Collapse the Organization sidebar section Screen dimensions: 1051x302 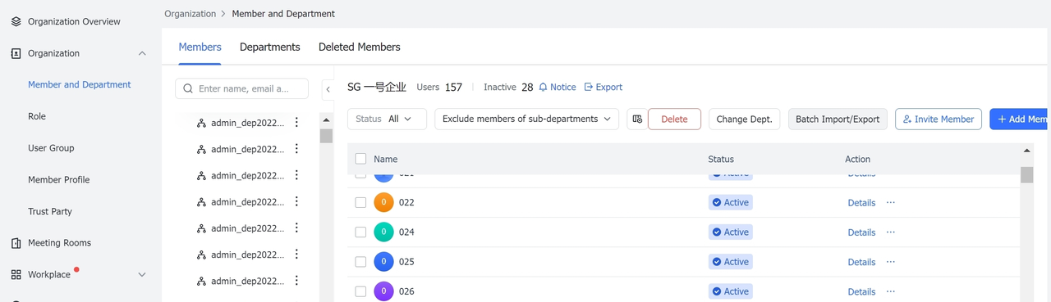click(x=142, y=53)
